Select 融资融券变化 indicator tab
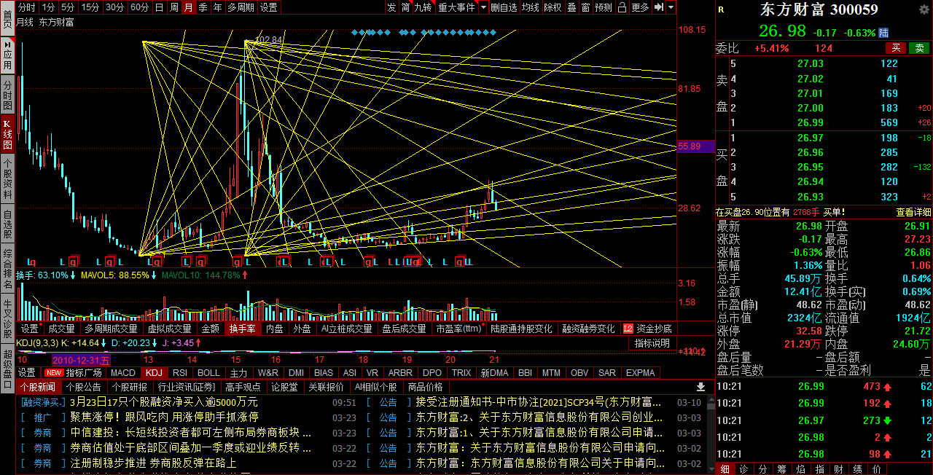This screenshot has height=475, width=933. pos(587,329)
